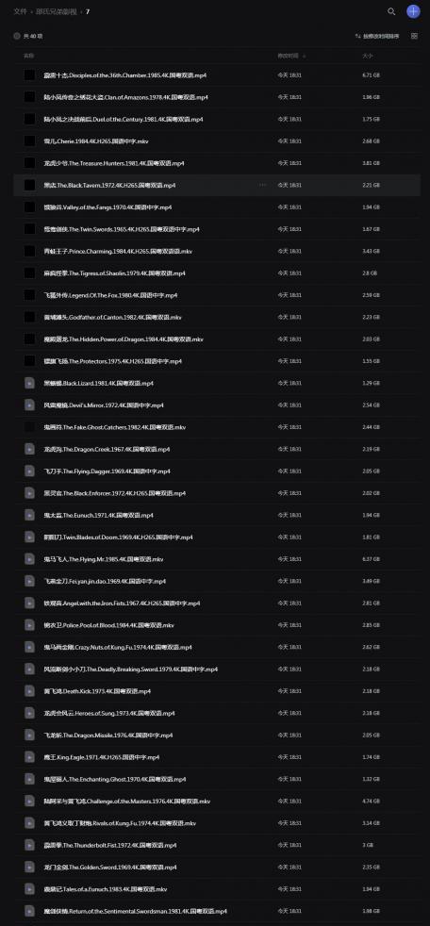
Task: Click the thumbnail for Legend.Of.The.Fox.1980
Action: pos(29,295)
